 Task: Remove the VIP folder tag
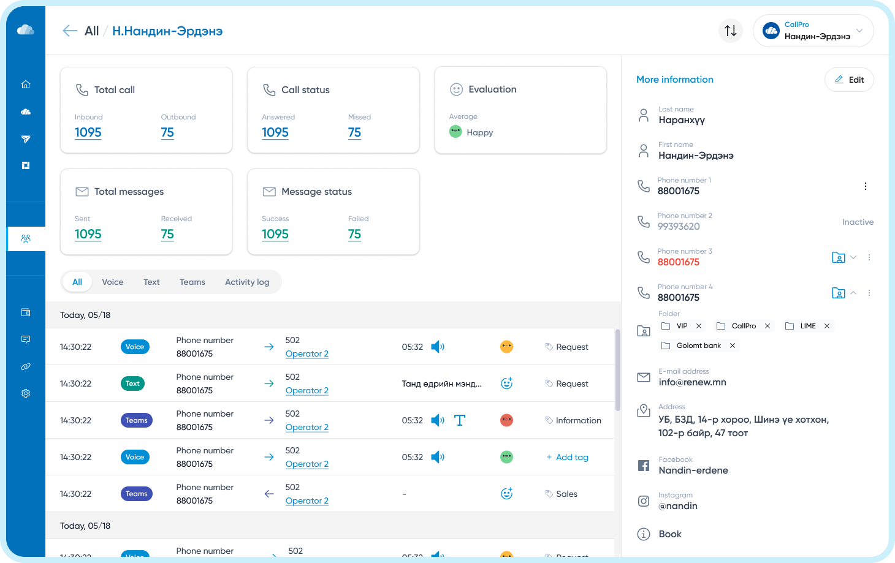pyautogui.click(x=699, y=326)
